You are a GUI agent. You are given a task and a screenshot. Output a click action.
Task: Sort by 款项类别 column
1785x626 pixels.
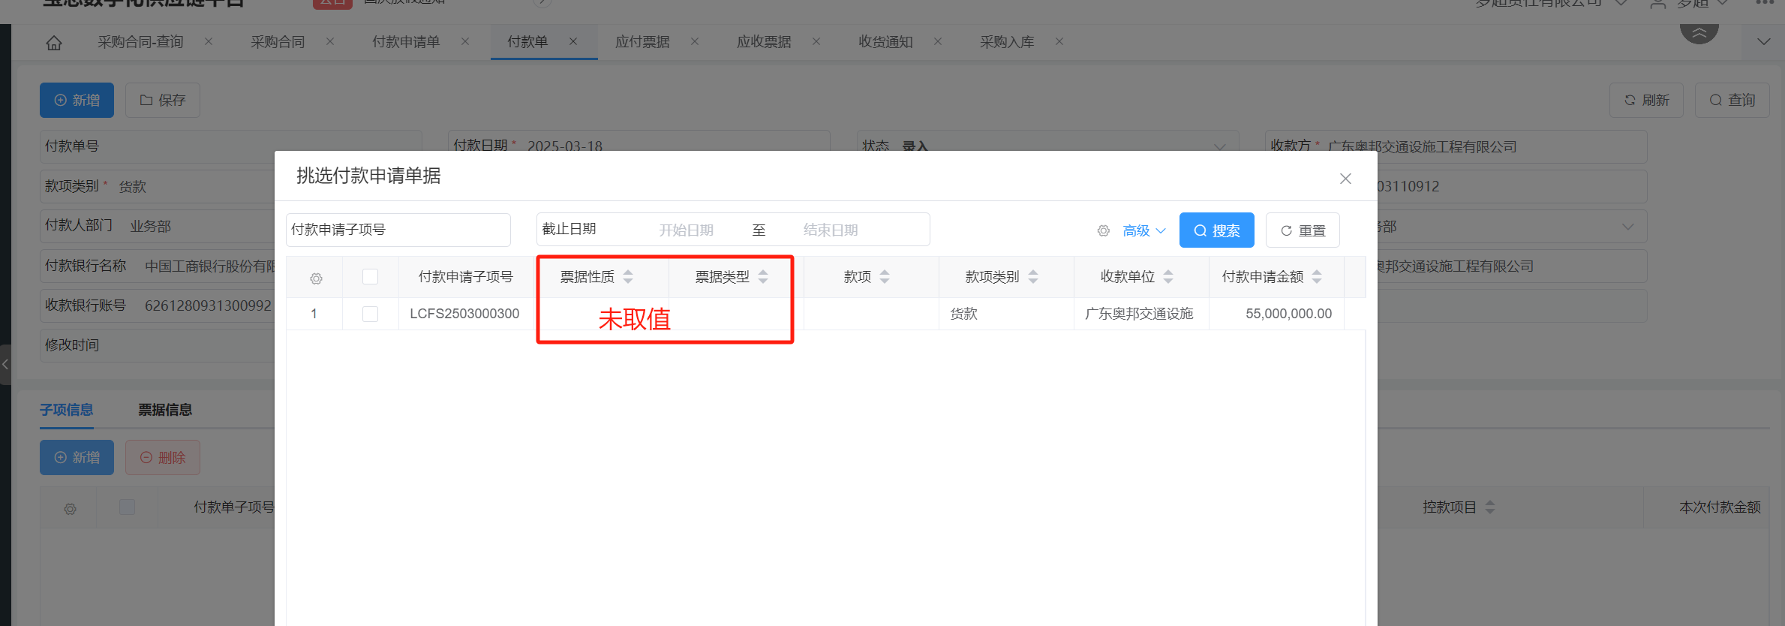(1033, 277)
